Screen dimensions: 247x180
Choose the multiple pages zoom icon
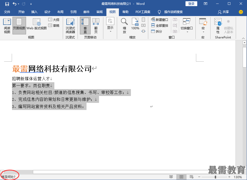(143, 25)
